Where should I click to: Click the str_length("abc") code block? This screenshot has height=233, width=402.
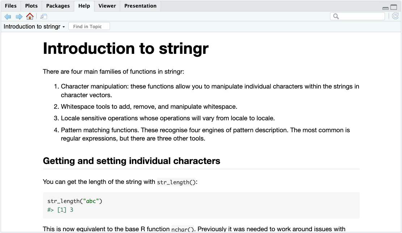201,205
